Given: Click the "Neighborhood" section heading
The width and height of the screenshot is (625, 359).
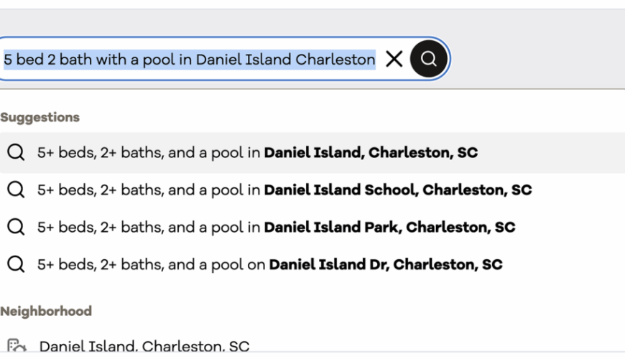Looking at the screenshot, I should [x=46, y=311].
